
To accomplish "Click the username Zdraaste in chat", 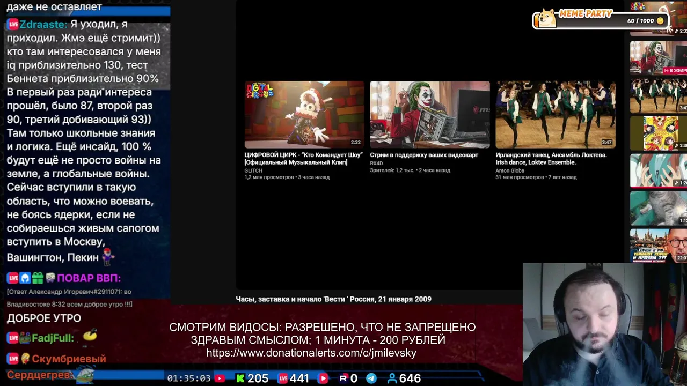I will point(43,25).
